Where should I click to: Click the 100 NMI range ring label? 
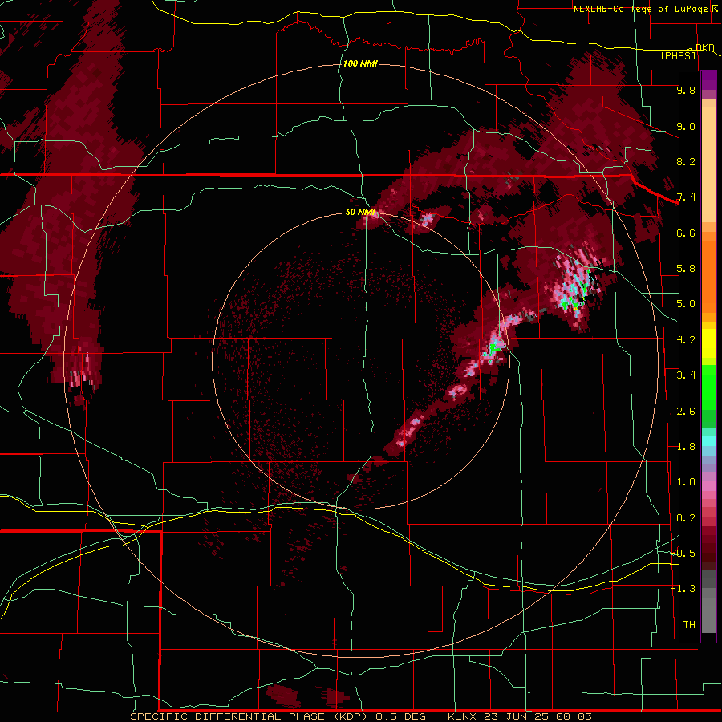point(360,63)
